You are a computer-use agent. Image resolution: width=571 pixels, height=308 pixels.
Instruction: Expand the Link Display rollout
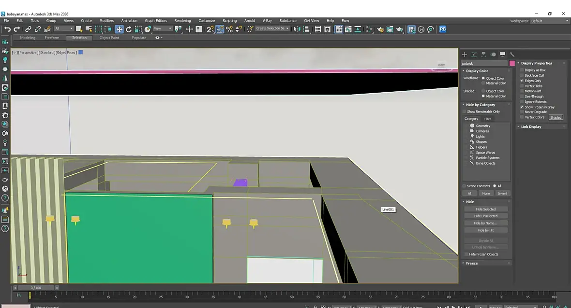(x=531, y=126)
